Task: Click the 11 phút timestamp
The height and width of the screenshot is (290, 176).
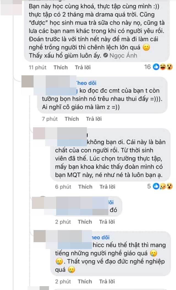Action: coord(38,67)
